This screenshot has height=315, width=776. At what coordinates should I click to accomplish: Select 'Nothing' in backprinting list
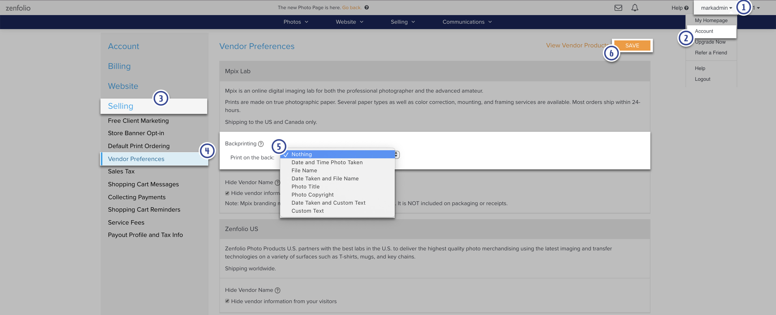pos(337,154)
